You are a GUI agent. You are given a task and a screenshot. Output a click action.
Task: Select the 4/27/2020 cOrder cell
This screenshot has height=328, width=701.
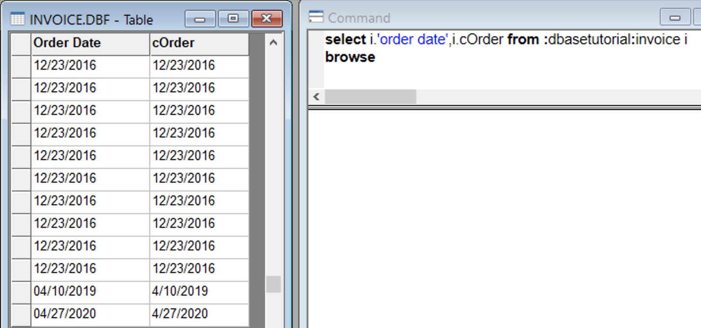pyautogui.click(x=199, y=314)
